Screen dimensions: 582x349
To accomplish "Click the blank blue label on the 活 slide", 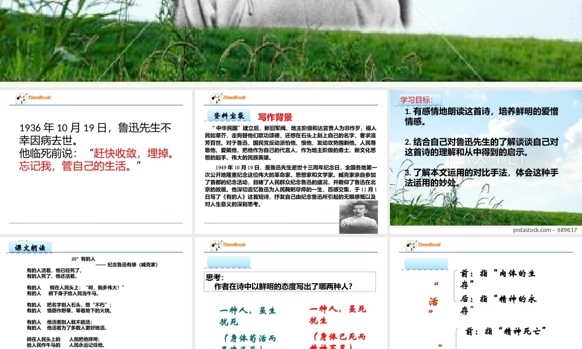I will tap(426, 264).
